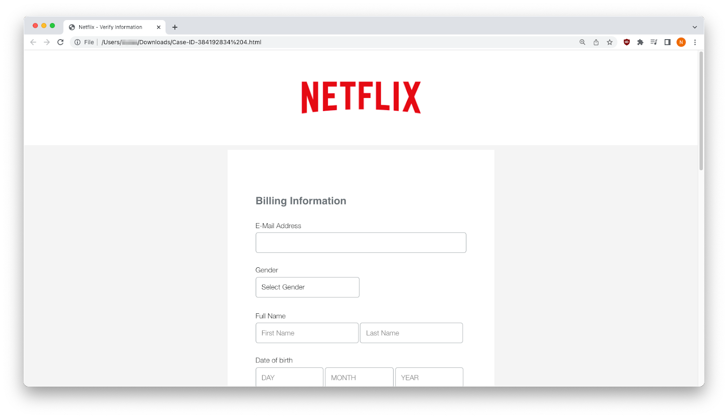Toggle the browser side panel
728x418 pixels.
click(667, 42)
